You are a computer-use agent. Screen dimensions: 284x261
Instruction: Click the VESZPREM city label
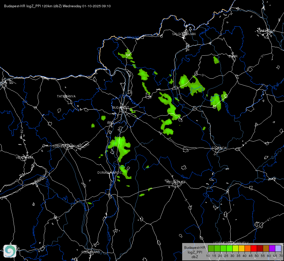[24, 157]
